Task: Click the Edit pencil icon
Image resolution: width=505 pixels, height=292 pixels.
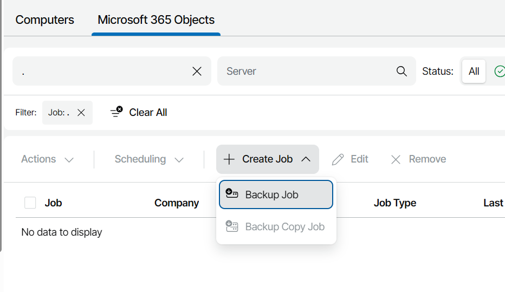Action: coord(338,159)
